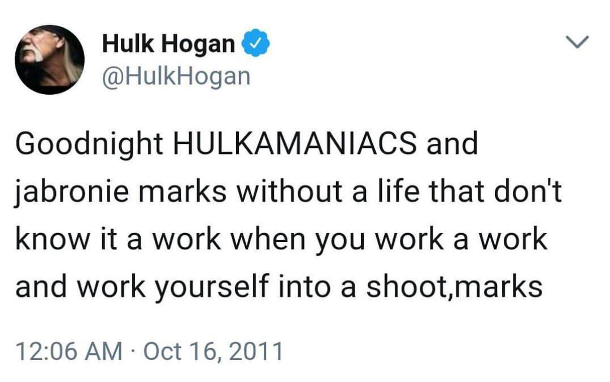Click the word don't in tweet
This screenshot has height=382, width=610.
pos(528,191)
